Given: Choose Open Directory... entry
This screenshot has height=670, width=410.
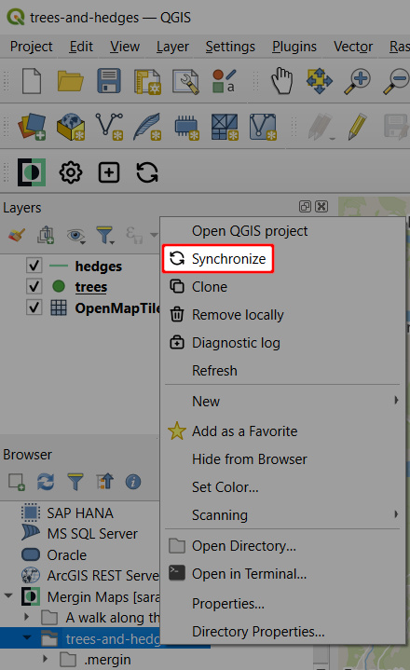Looking at the screenshot, I should click(282, 546).
